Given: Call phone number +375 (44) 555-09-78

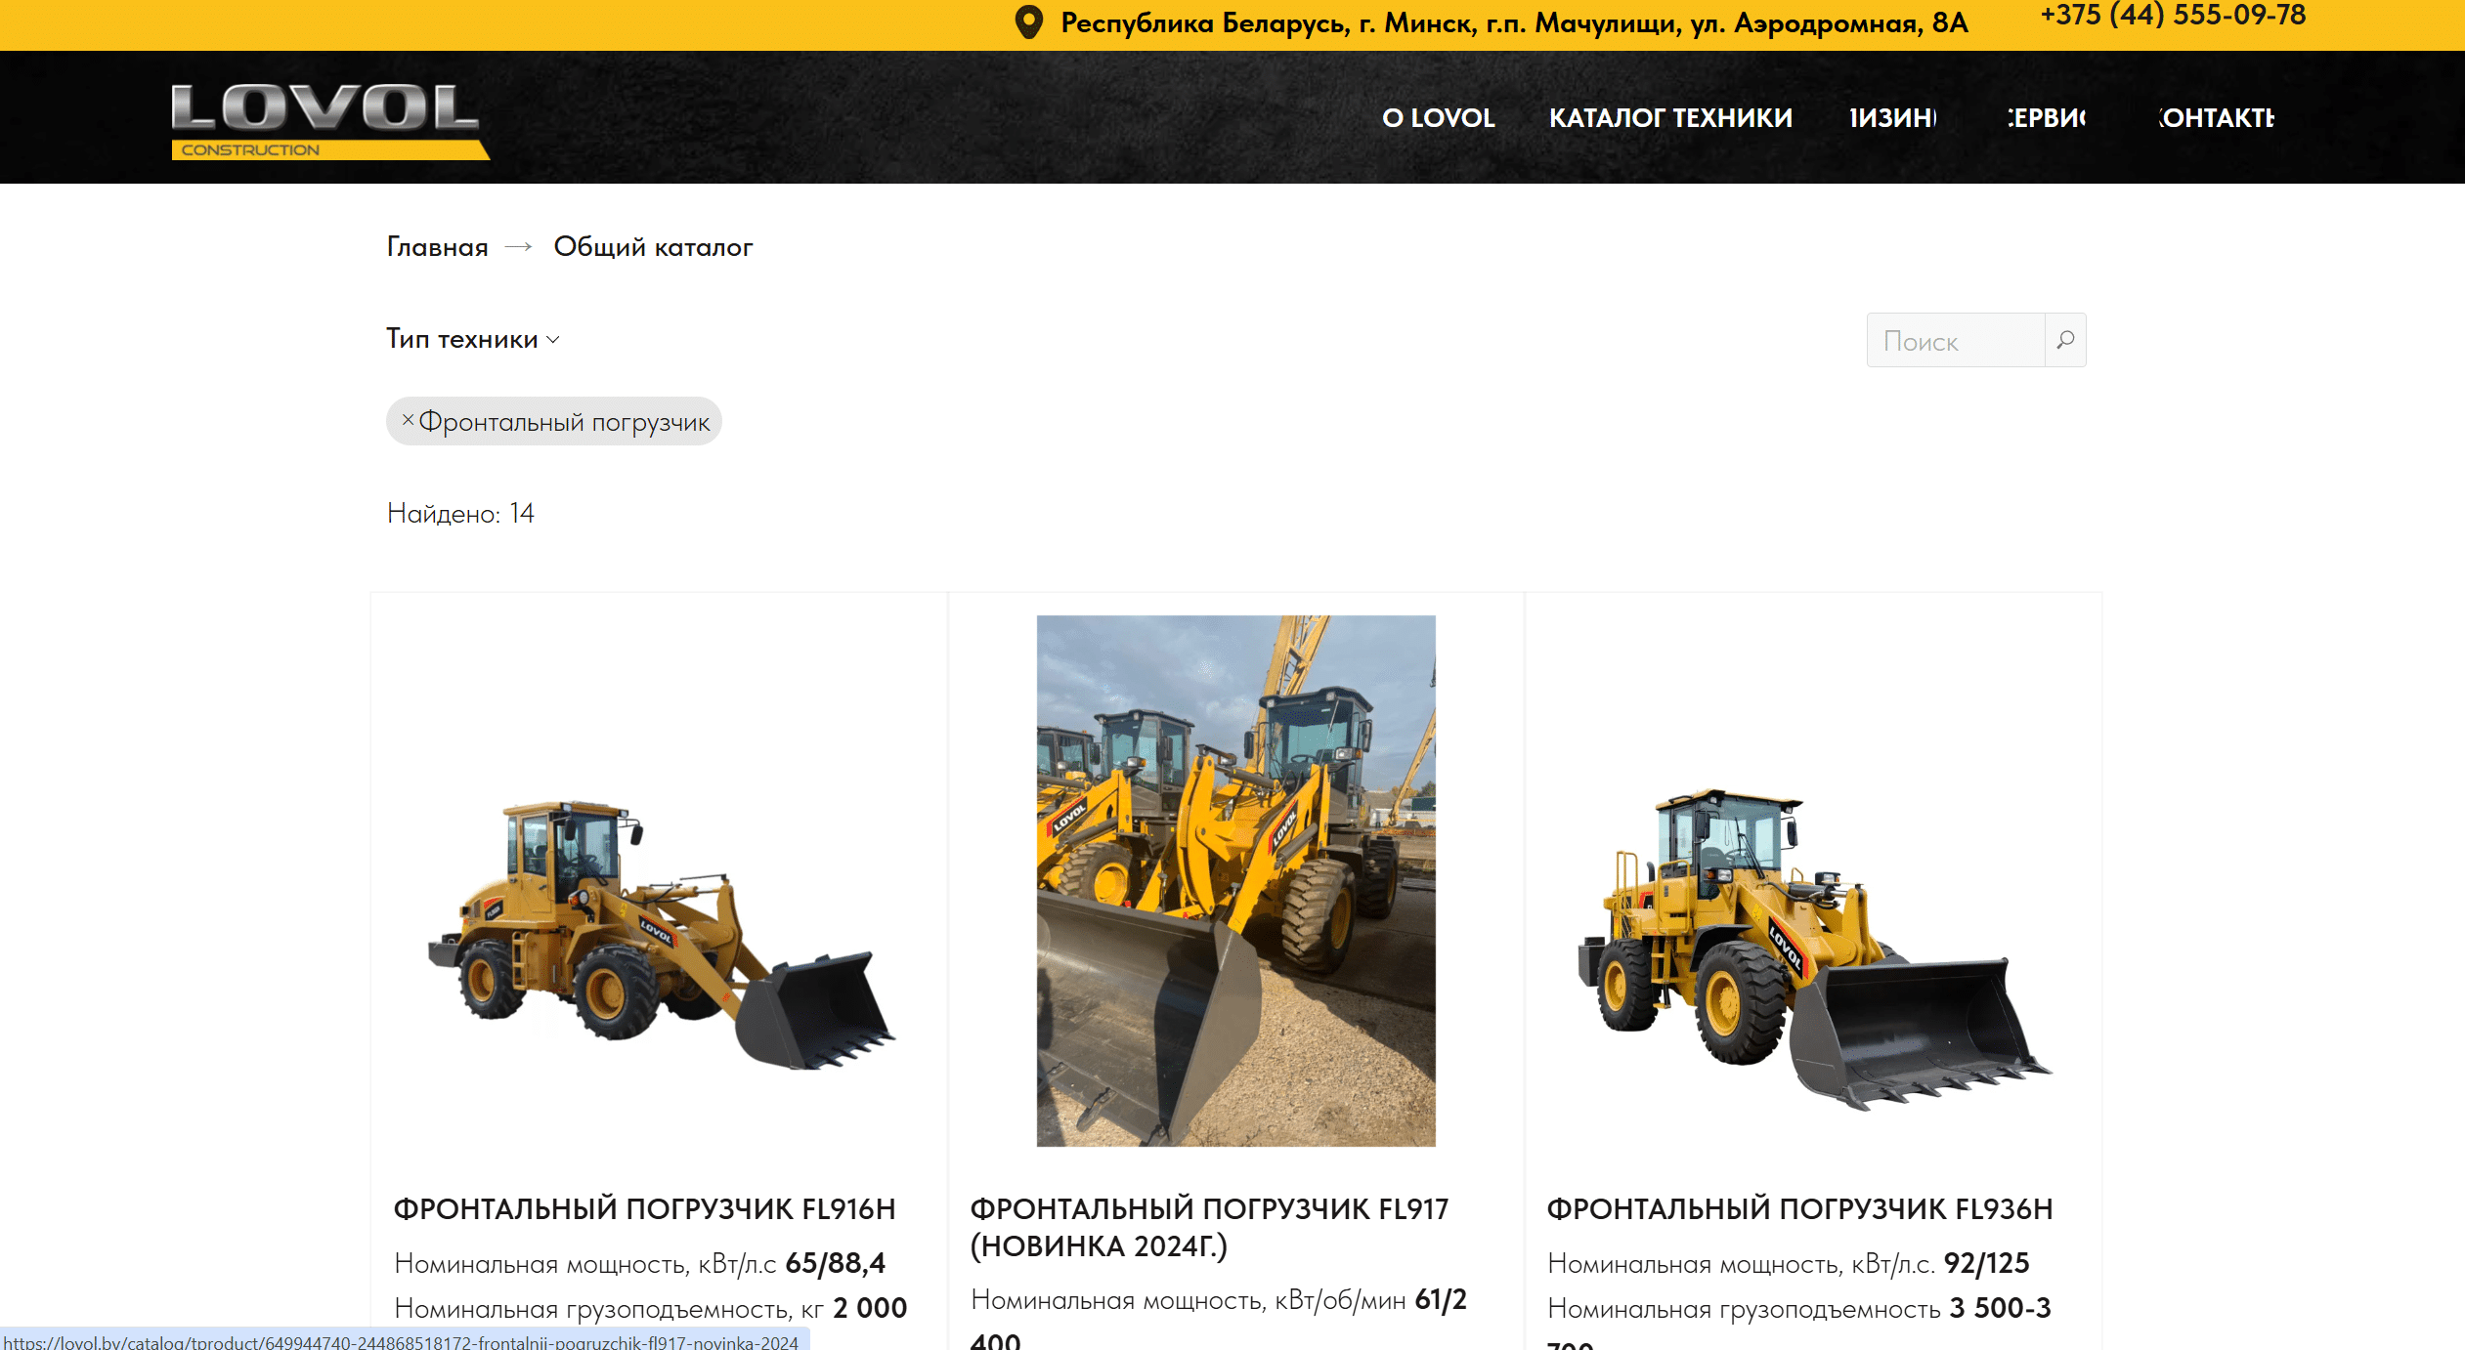Looking at the screenshot, I should 2173,16.
